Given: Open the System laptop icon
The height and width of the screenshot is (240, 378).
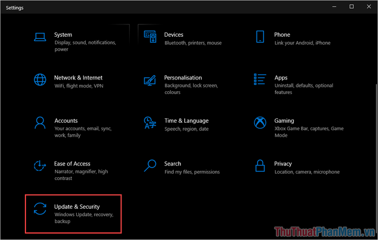Looking at the screenshot, I should (x=40, y=37).
